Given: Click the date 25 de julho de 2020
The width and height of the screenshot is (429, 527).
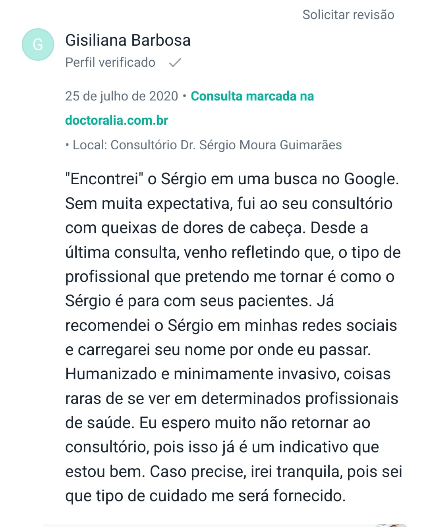Looking at the screenshot, I should pyautogui.click(x=122, y=96).
